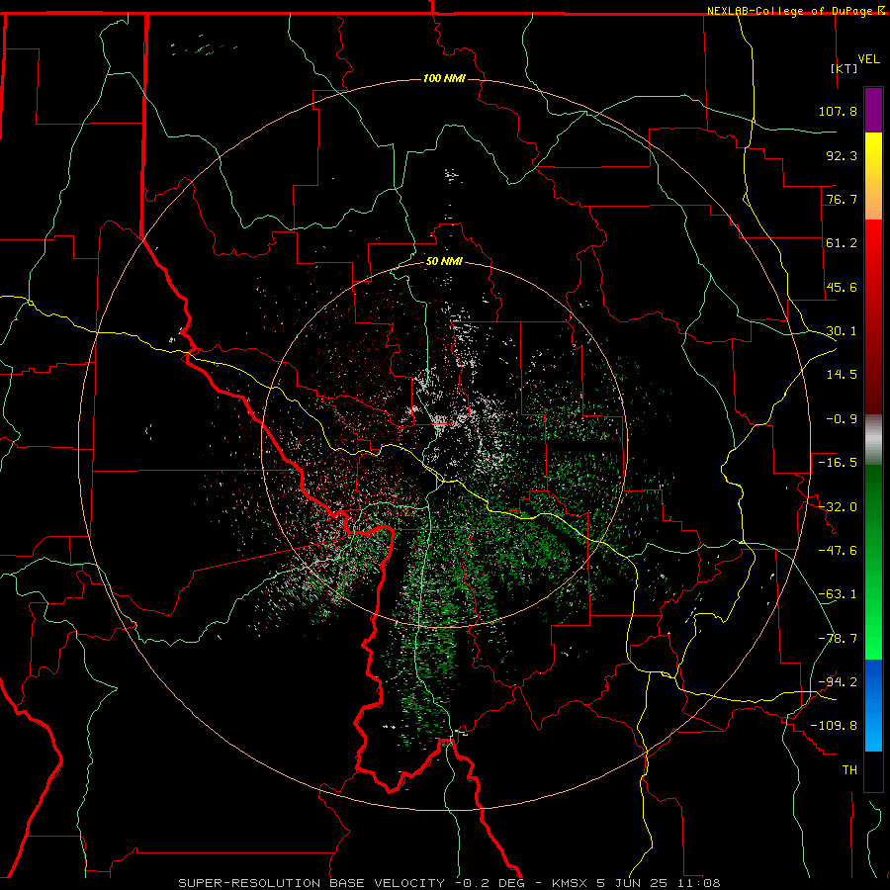890x890 pixels.
Task: Click the 100 NMI range ring label
Action: [x=444, y=78]
